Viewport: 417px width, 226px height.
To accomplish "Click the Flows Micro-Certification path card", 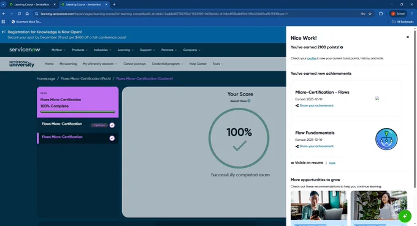I will pyautogui.click(x=78, y=102).
